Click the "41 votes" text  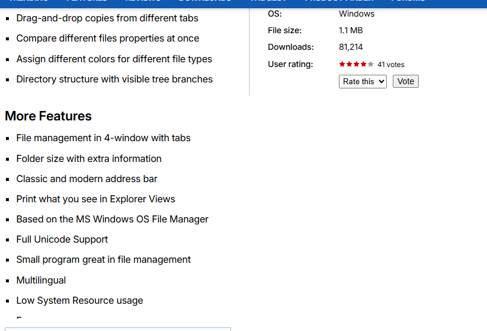(390, 65)
